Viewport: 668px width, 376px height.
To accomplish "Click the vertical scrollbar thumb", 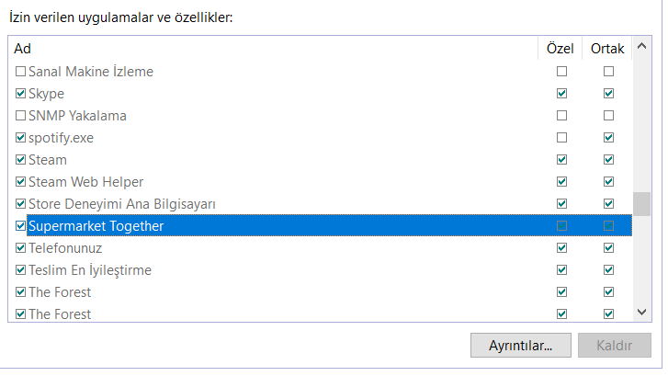I will (641, 203).
